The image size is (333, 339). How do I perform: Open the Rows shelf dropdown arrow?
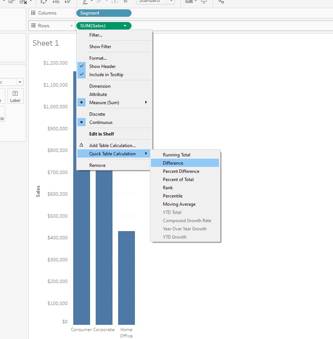[71, 26]
